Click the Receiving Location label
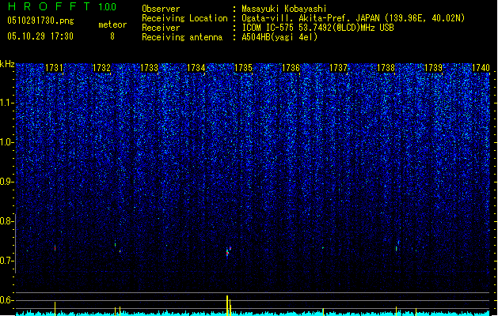This screenshot has height=316, width=498. (184, 18)
